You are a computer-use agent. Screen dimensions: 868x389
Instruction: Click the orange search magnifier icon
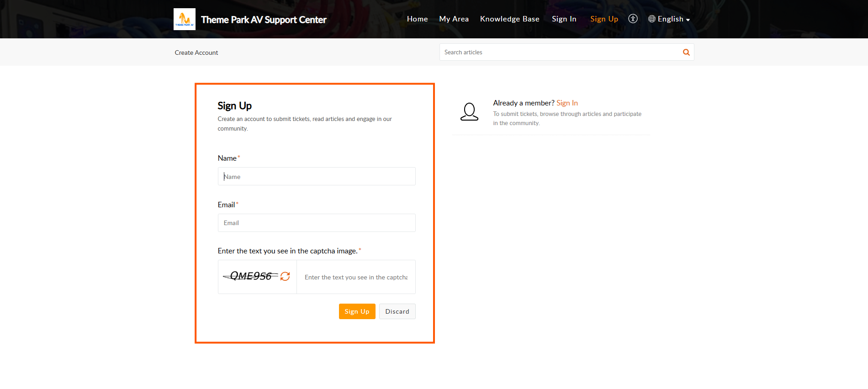pyautogui.click(x=686, y=52)
